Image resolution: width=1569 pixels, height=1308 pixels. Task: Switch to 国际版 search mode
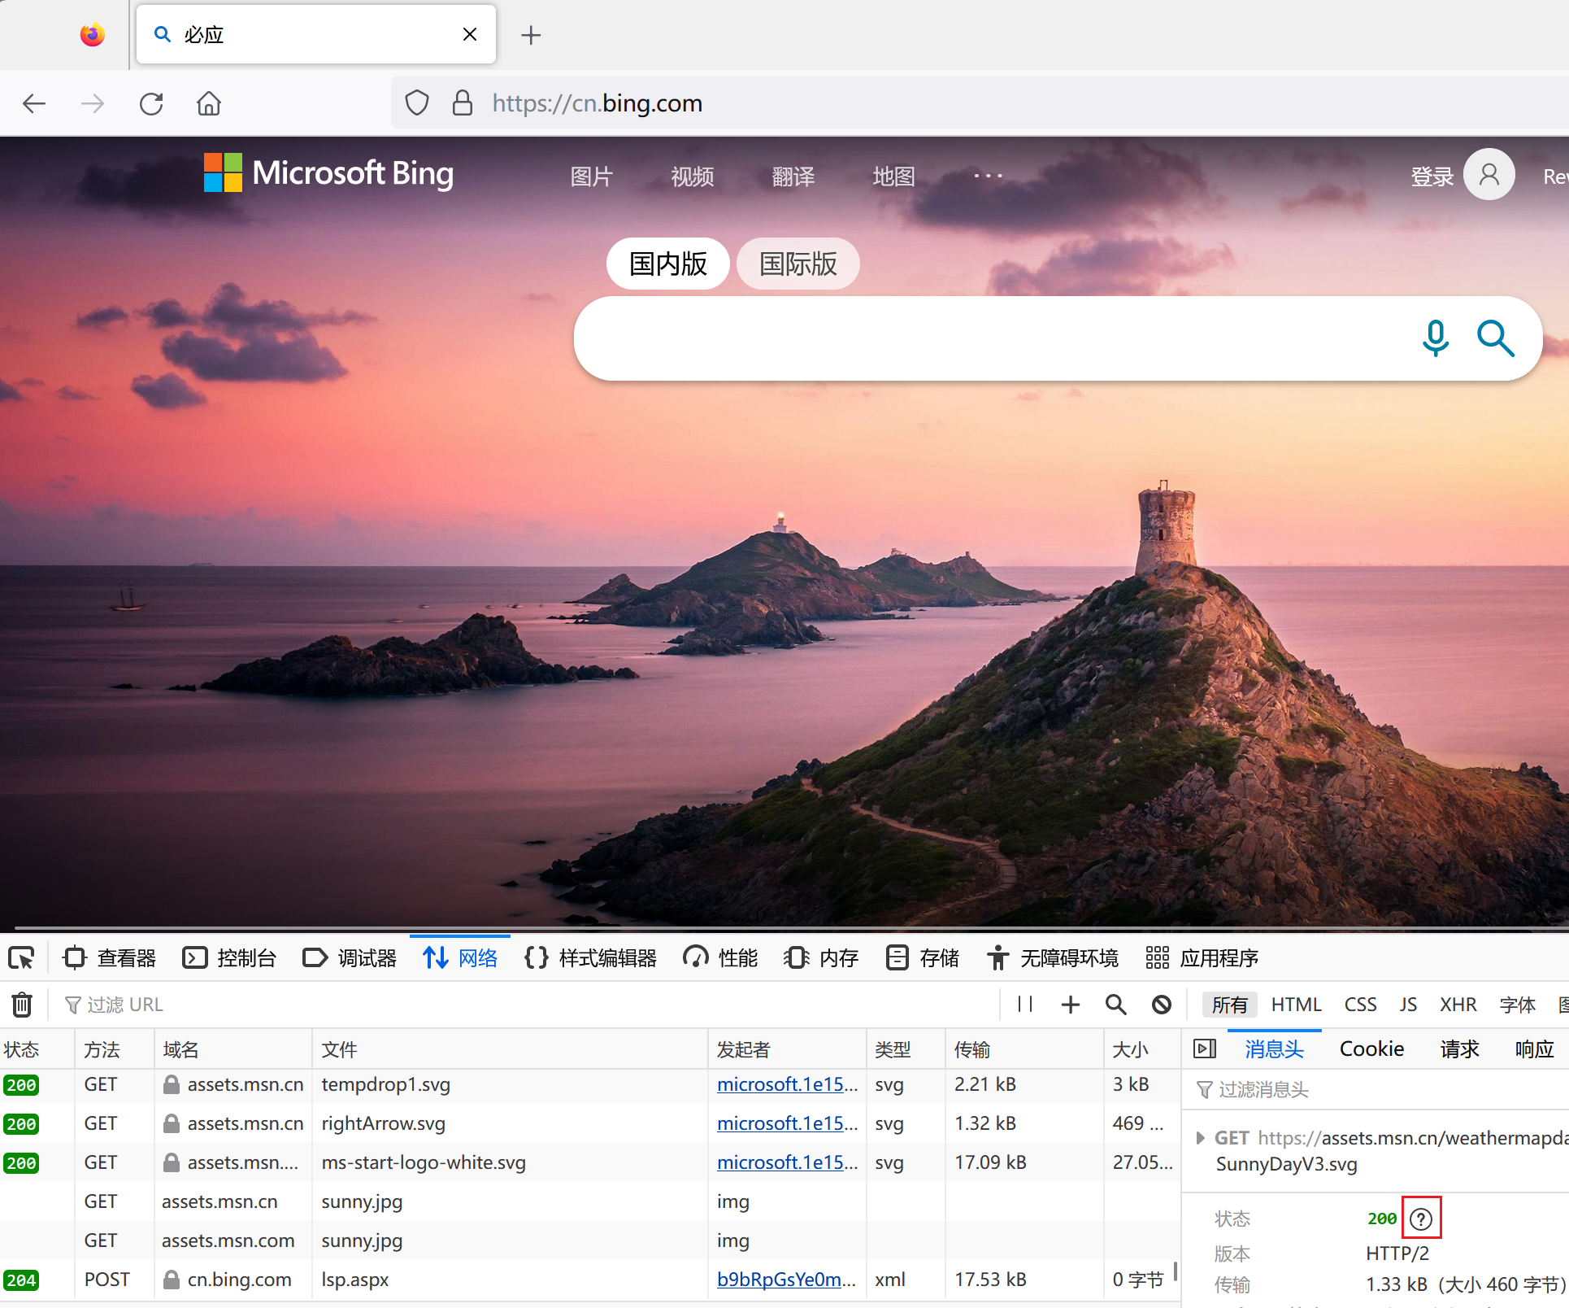click(x=798, y=264)
